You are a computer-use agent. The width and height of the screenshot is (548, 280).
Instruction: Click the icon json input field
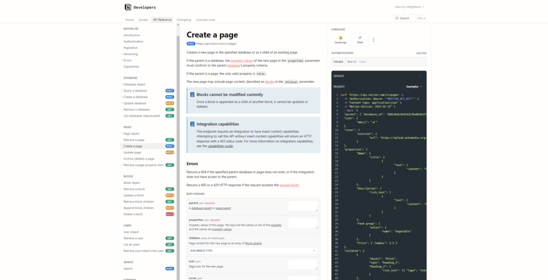coord(302,264)
